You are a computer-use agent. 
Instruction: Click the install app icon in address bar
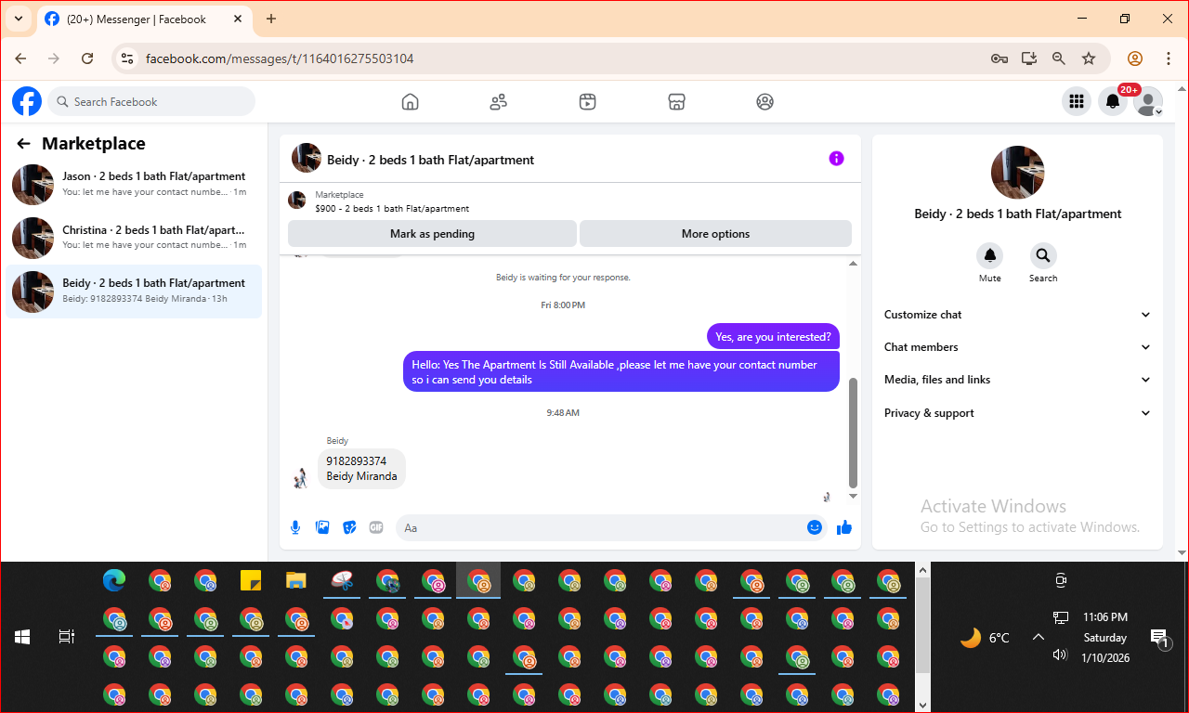click(x=1029, y=58)
